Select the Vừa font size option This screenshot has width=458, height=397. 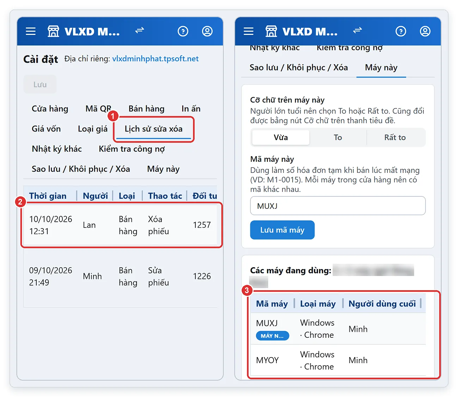pyautogui.click(x=281, y=138)
